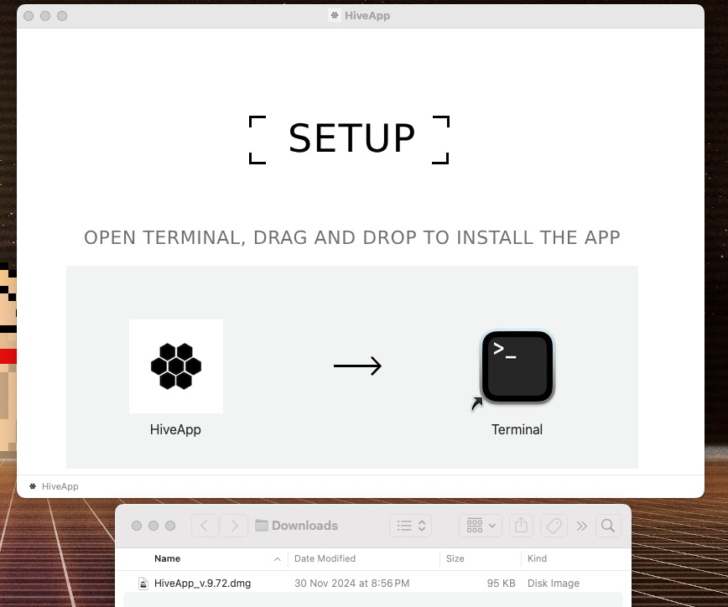Viewport: 728px width, 607px height.
Task: Sort by the Kind column header
Action: point(537,558)
